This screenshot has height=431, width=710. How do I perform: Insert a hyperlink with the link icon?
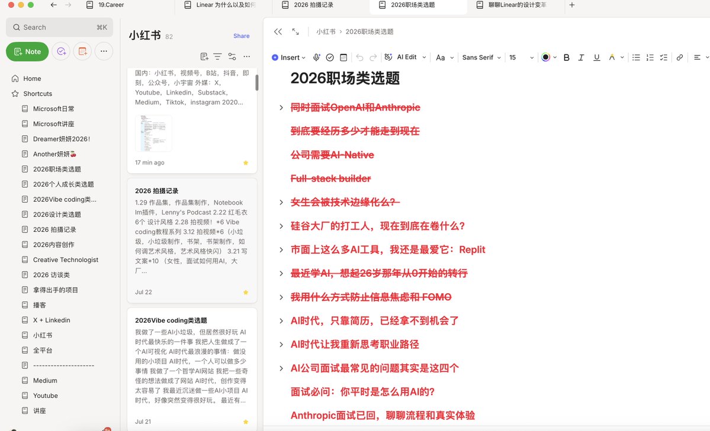pyautogui.click(x=679, y=57)
